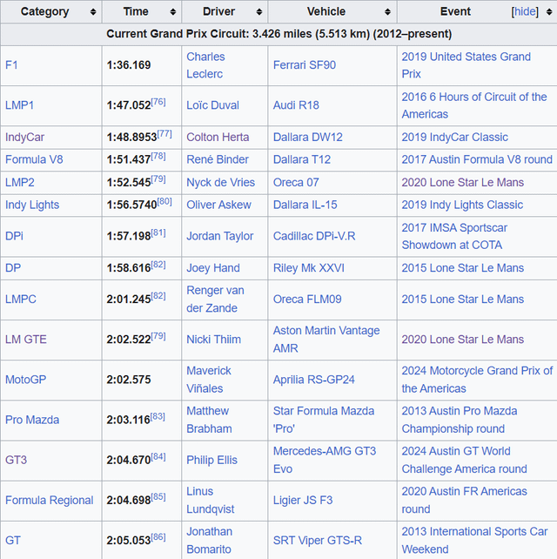This screenshot has height=559, width=557.
Task: Open the Joey Hand driver link
Action: (213, 268)
